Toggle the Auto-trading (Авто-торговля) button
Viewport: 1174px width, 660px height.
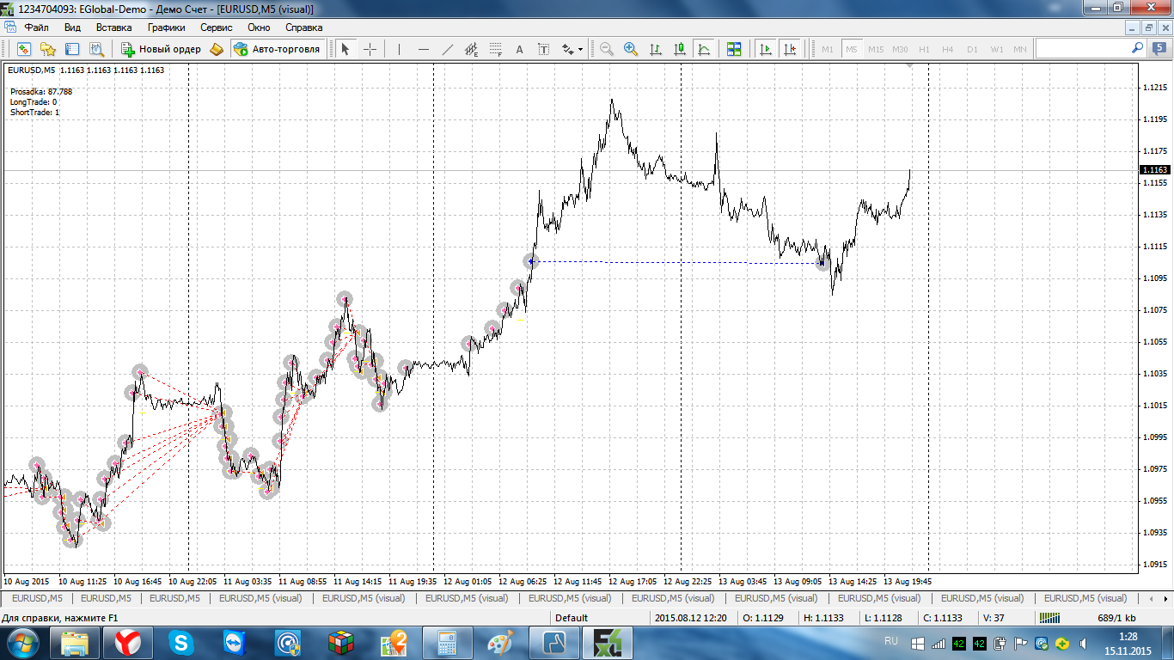278,49
